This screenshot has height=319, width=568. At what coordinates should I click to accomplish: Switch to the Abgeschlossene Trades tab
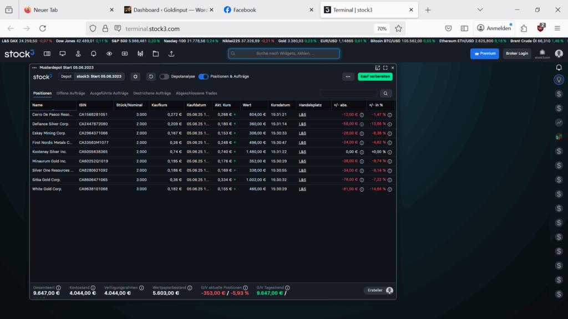click(196, 93)
